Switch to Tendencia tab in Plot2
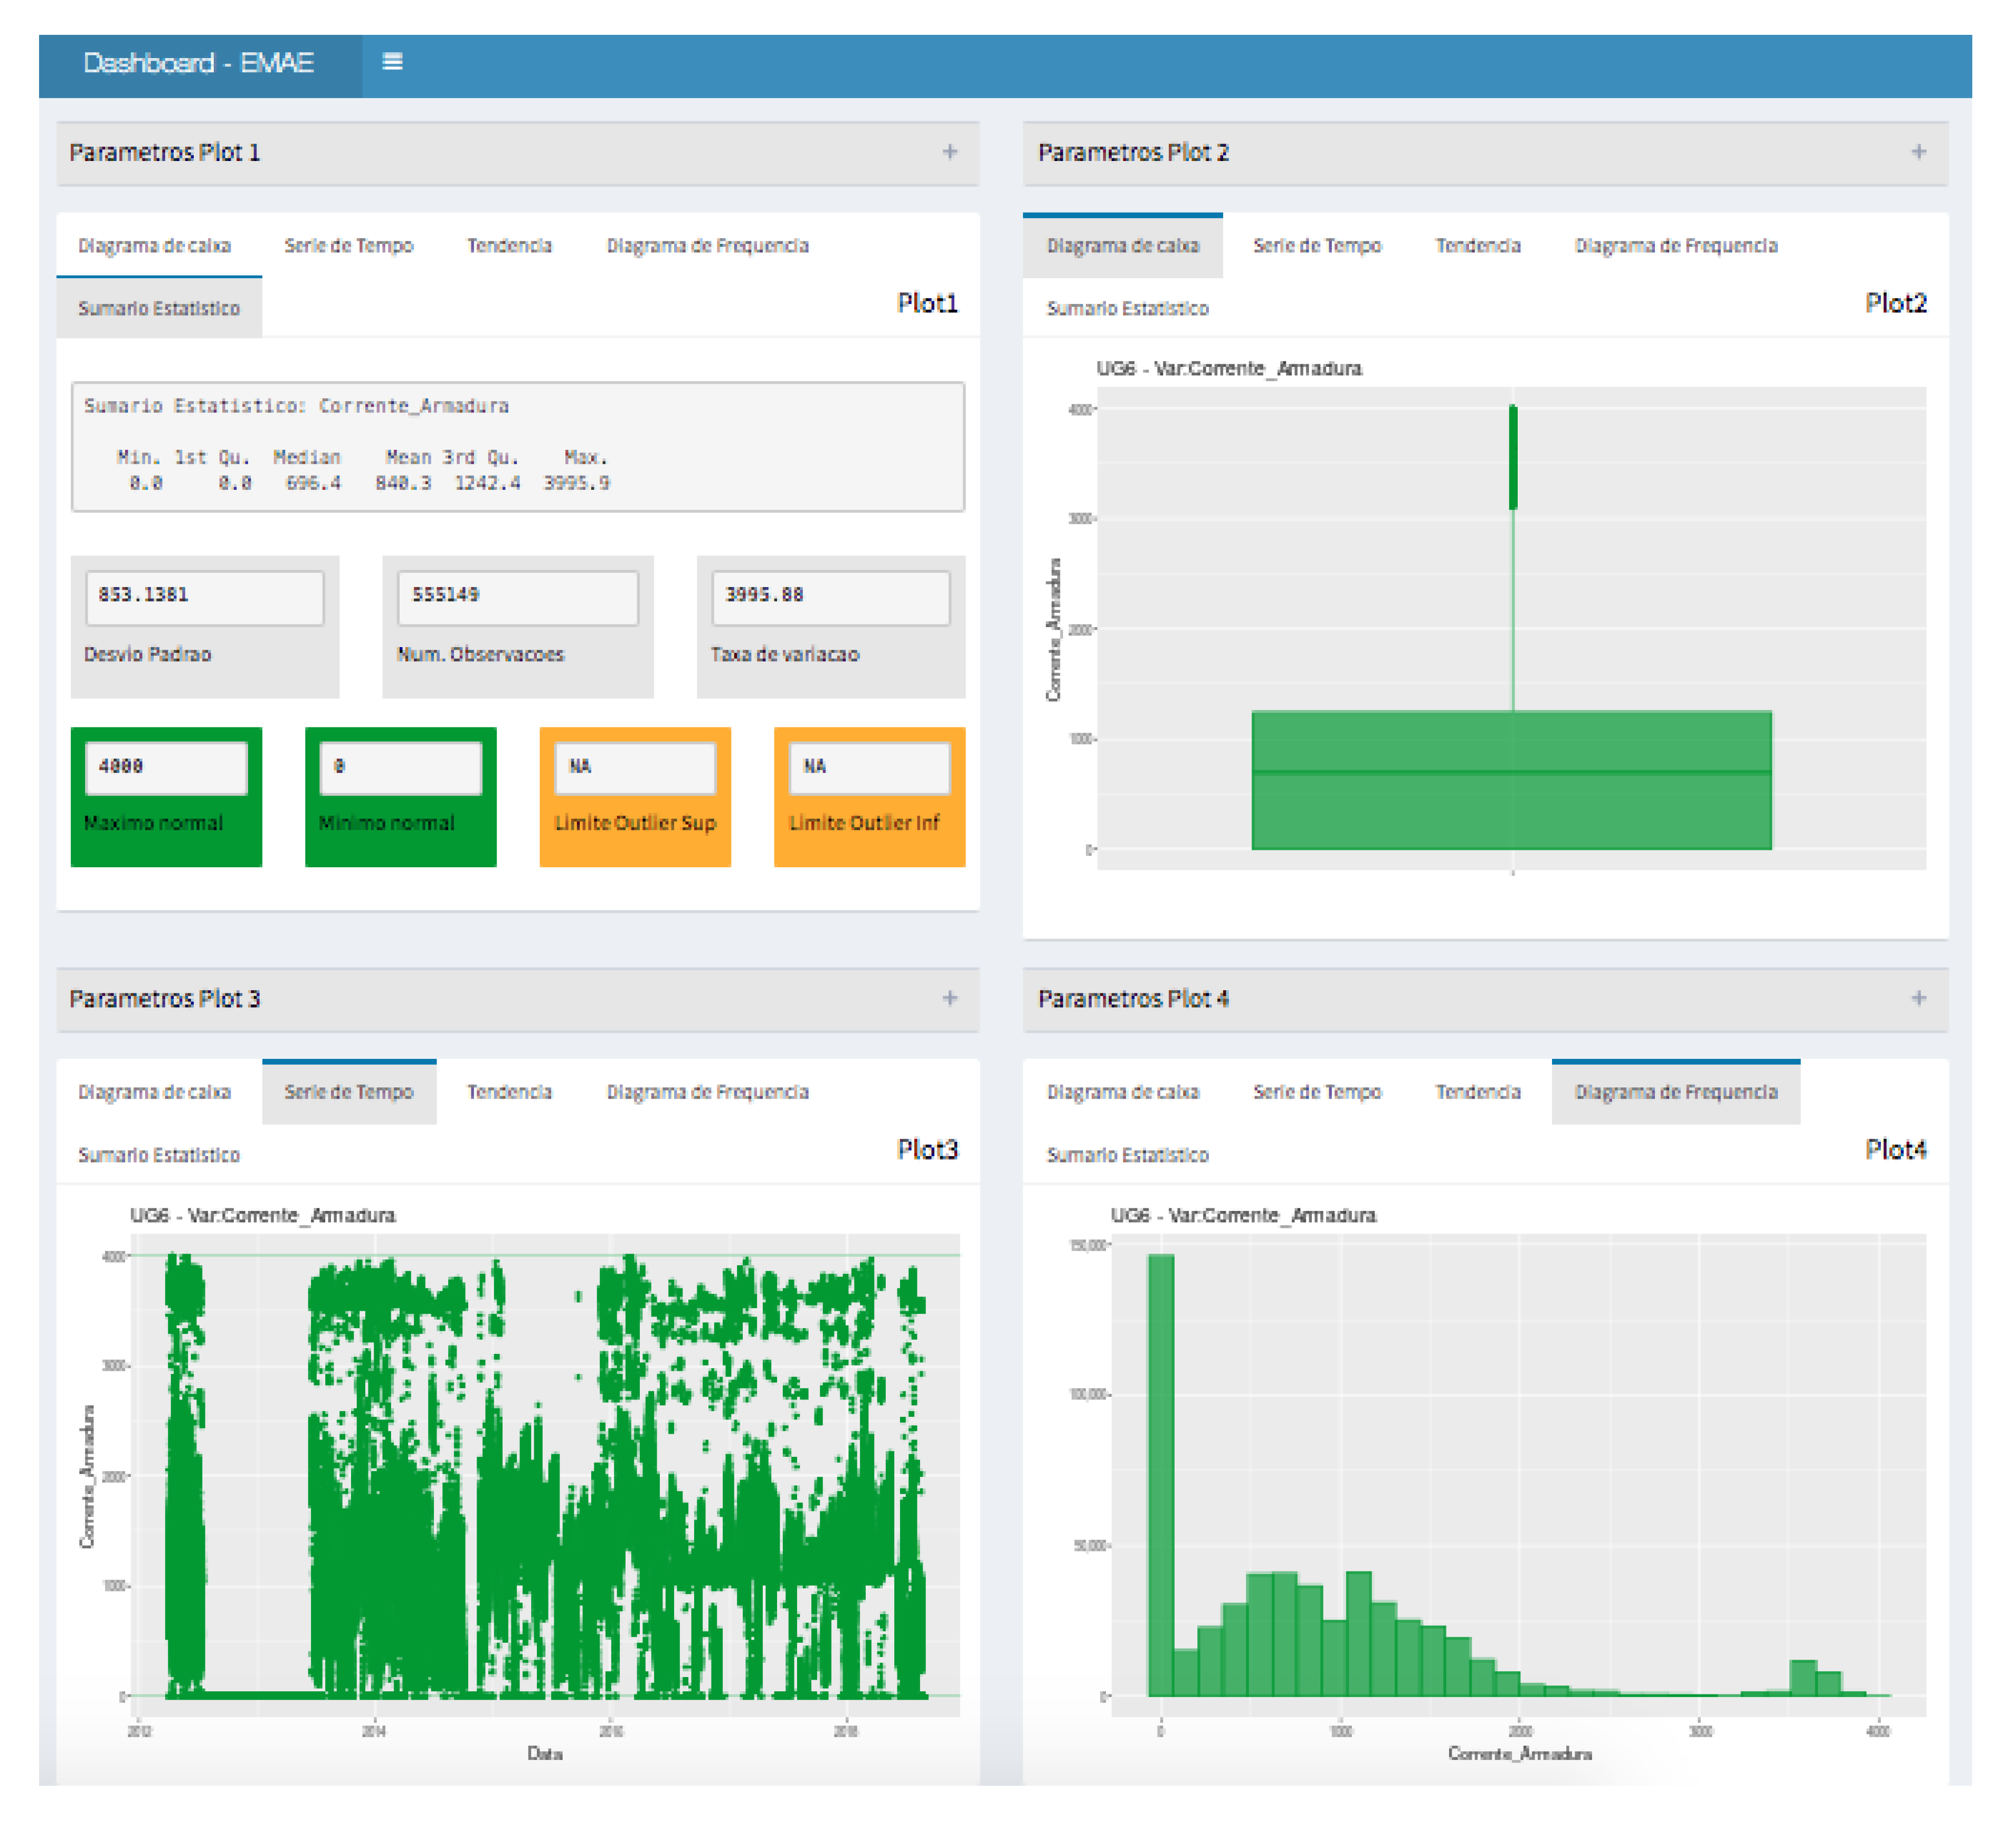 [1477, 246]
